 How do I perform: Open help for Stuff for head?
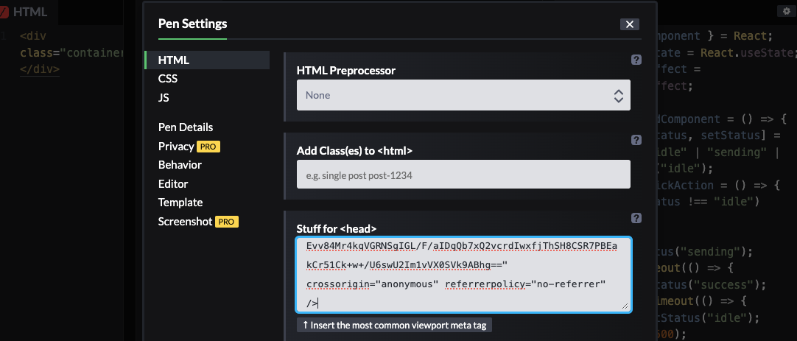point(636,218)
